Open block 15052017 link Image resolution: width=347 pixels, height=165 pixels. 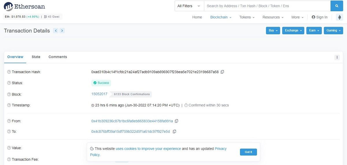click(x=99, y=94)
